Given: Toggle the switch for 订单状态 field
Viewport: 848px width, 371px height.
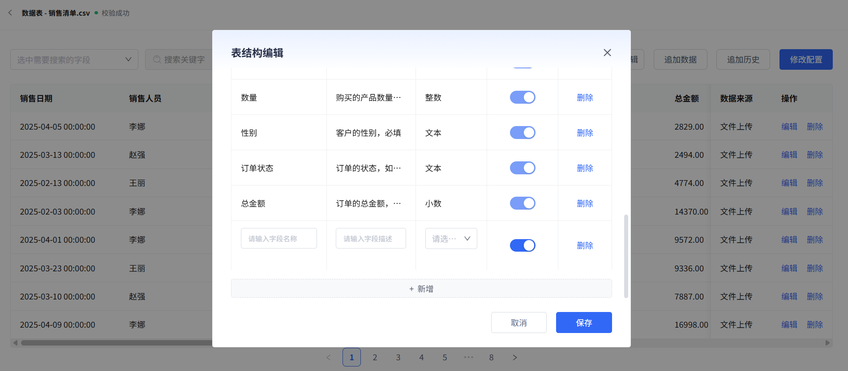Looking at the screenshot, I should (x=523, y=168).
